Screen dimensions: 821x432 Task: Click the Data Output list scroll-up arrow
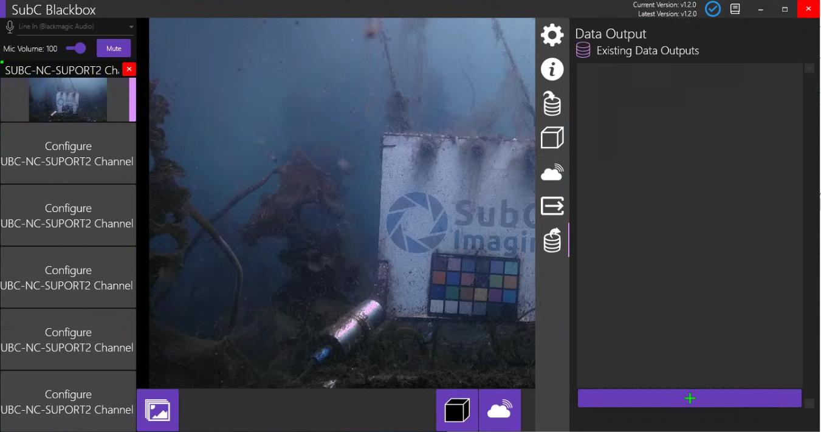point(809,69)
